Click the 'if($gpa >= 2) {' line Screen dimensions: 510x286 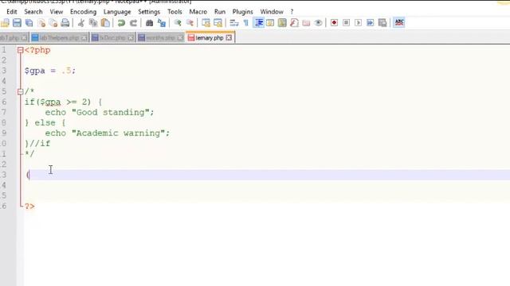pyautogui.click(x=64, y=102)
